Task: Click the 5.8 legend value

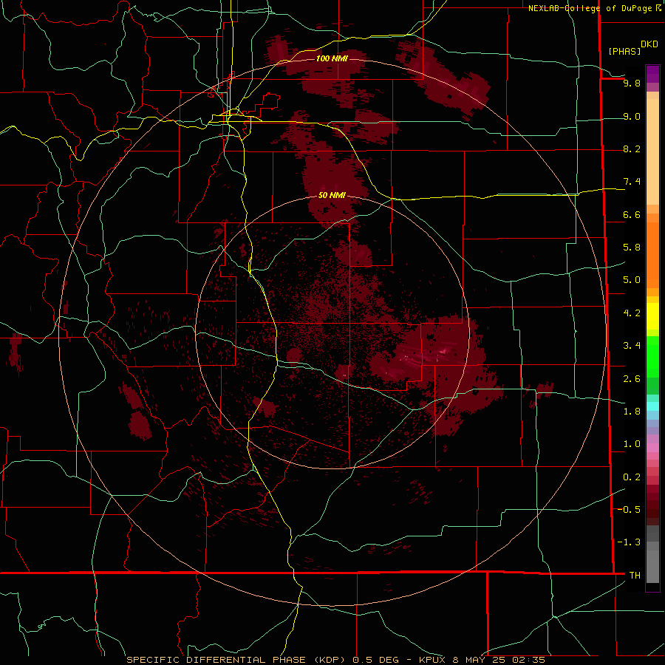Action: tap(632, 247)
